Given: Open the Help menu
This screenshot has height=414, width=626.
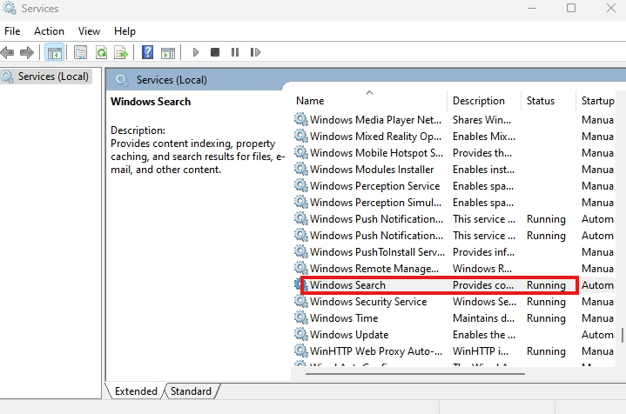Looking at the screenshot, I should 125,31.
